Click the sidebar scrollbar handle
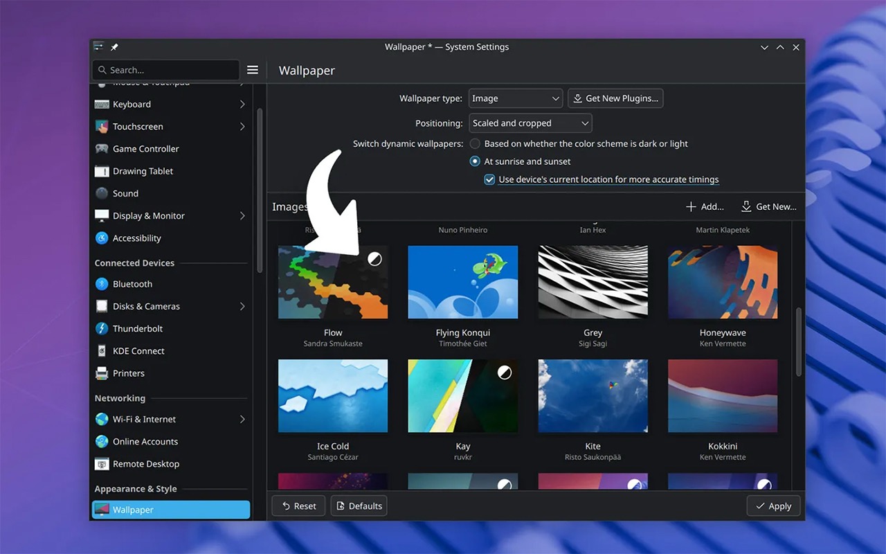This screenshot has height=554, width=886. [260, 190]
